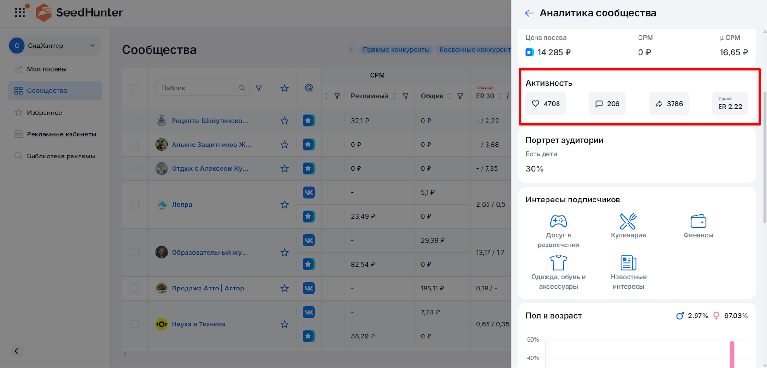Click the filter funnel next to Паблик search
This screenshot has width=767, height=368.
pos(259,88)
